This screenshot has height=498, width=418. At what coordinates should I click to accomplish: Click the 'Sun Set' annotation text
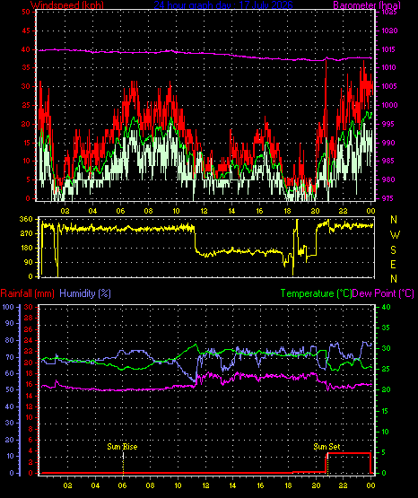point(327,447)
